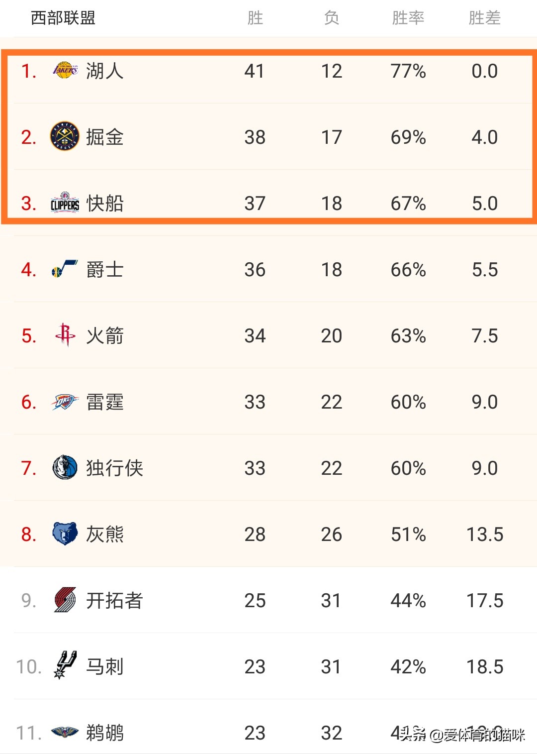Viewport: 537px width, 754px height.
Task: Sort by the 胜率 win rate column
Action: click(x=408, y=18)
